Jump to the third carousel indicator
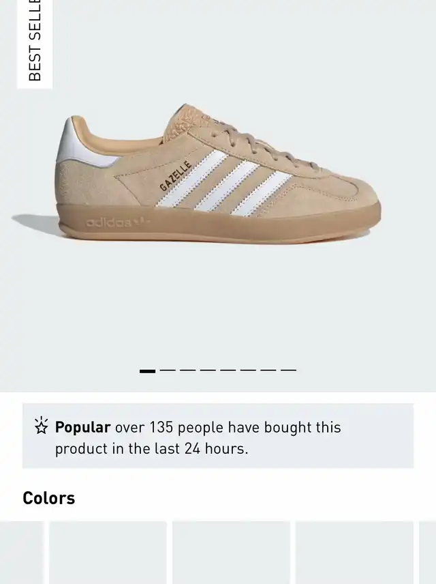Image resolution: width=436 pixels, height=584 pixels. [187, 370]
